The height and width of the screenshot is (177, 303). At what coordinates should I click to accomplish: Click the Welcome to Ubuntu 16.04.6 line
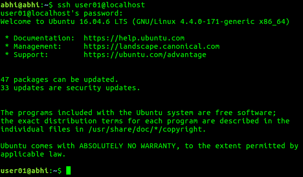click(145, 21)
